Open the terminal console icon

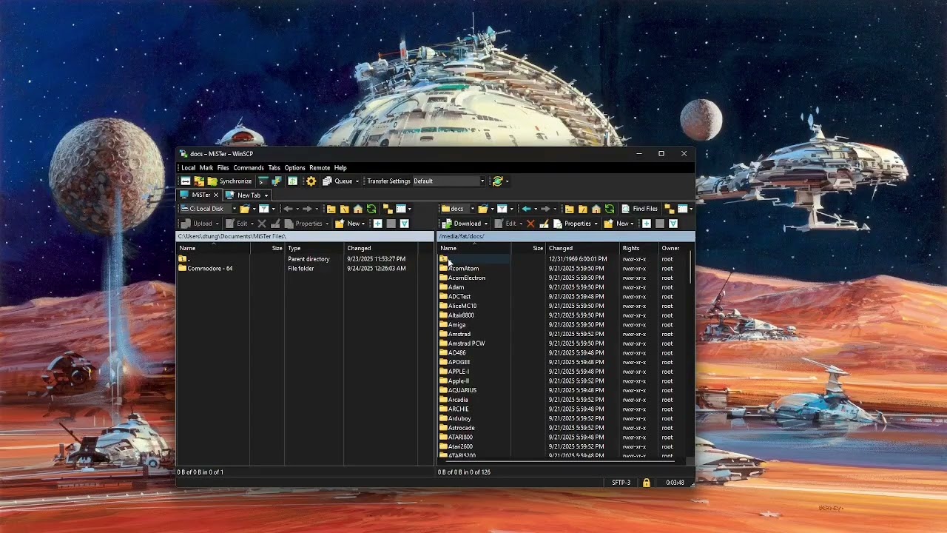click(263, 181)
